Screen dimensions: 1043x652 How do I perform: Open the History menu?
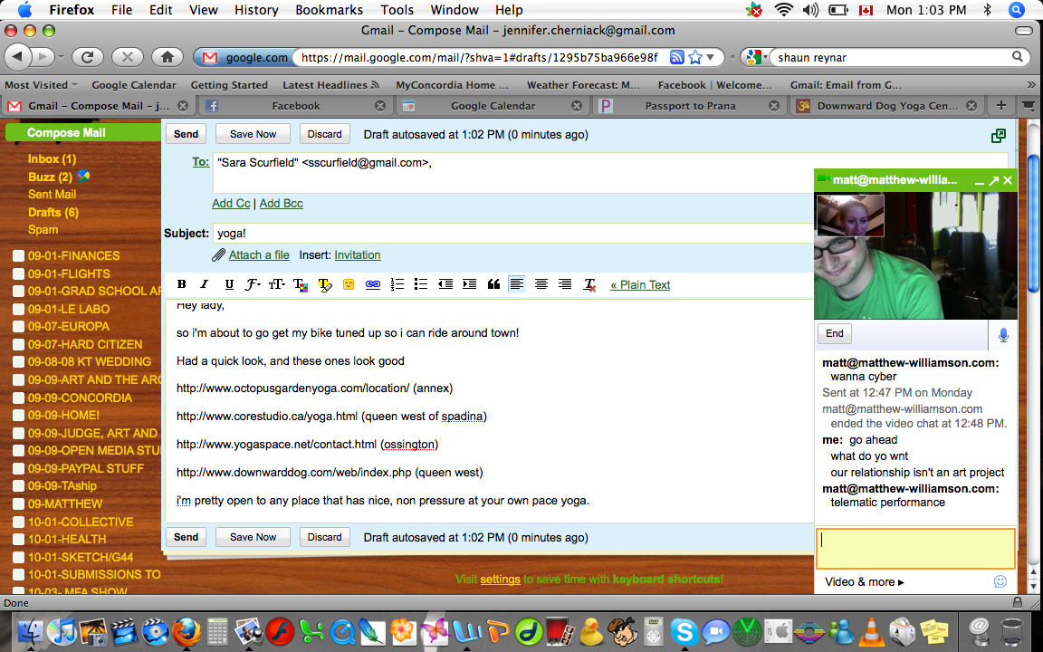(x=256, y=10)
